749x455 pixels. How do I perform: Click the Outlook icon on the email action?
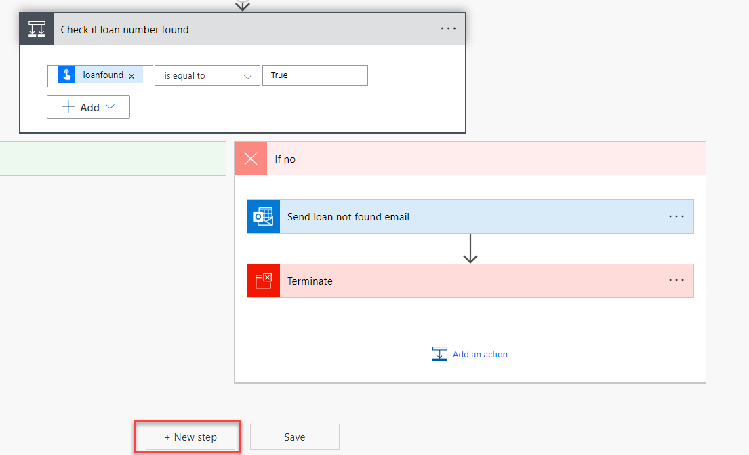click(x=263, y=217)
